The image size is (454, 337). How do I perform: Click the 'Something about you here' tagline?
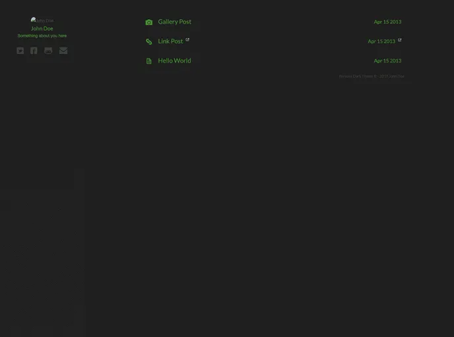[42, 36]
